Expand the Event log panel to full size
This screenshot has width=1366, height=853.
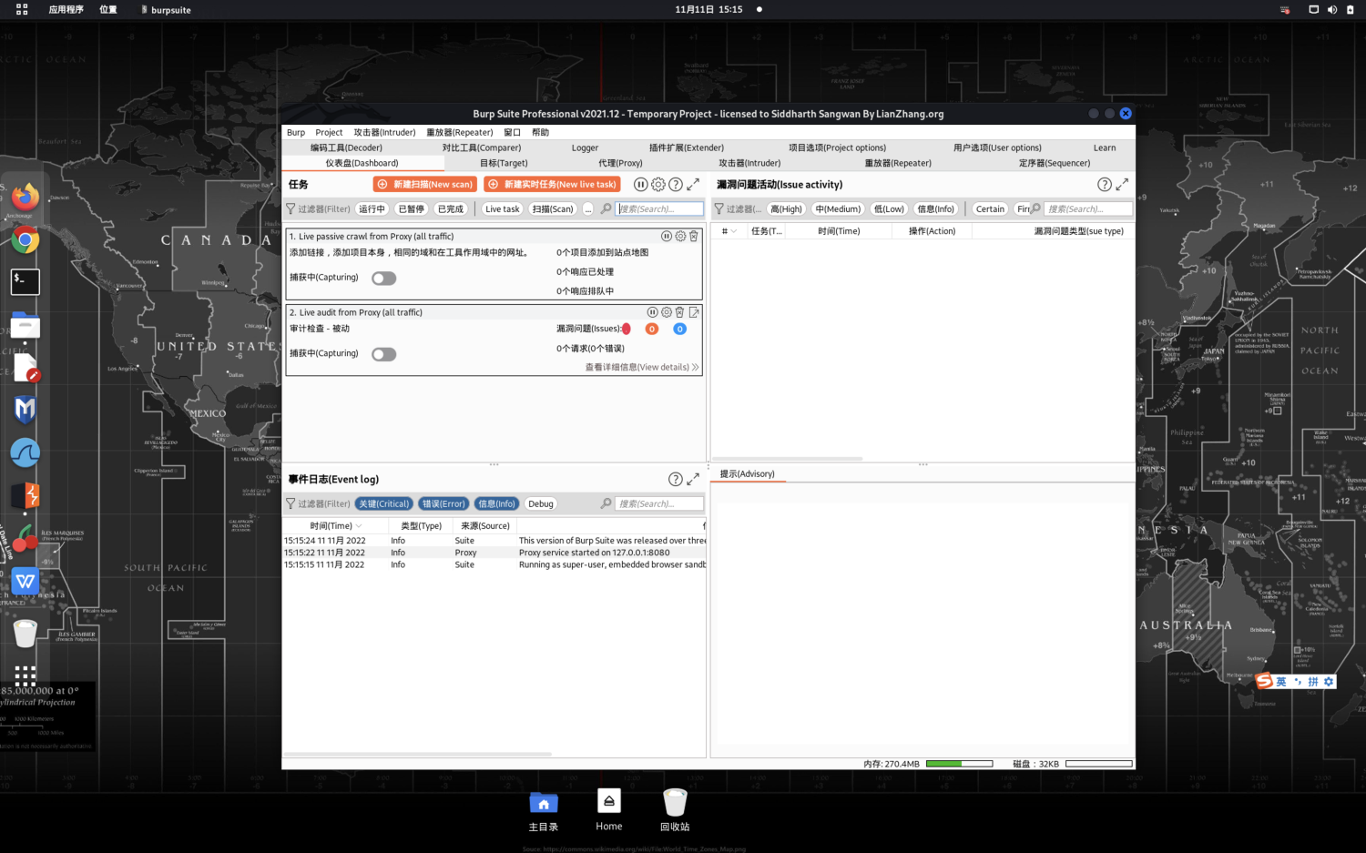[693, 479]
